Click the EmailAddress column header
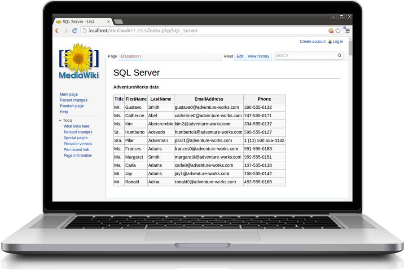This screenshot has height=270, width=404. (x=209, y=99)
